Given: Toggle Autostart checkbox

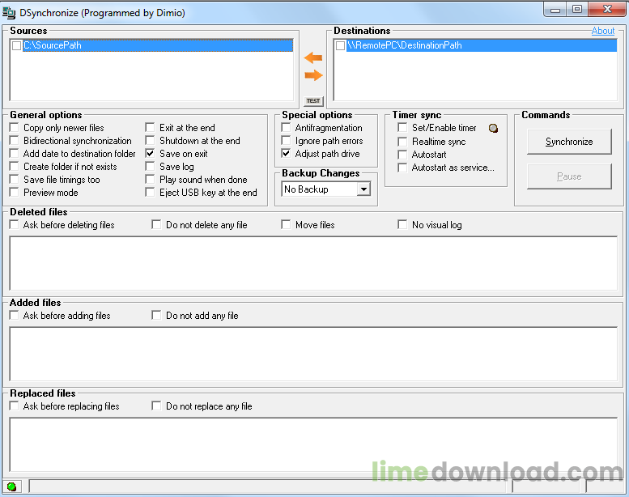Looking at the screenshot, I should [x=402, y=155].
